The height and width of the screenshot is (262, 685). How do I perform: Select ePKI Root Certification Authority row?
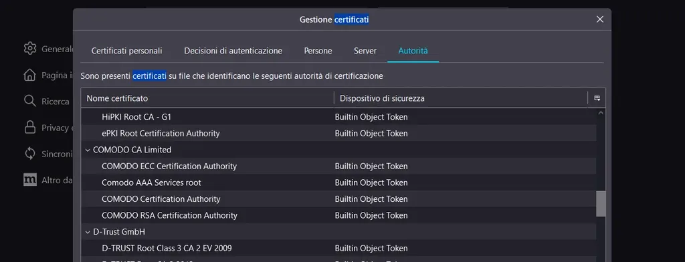(338, 133)
